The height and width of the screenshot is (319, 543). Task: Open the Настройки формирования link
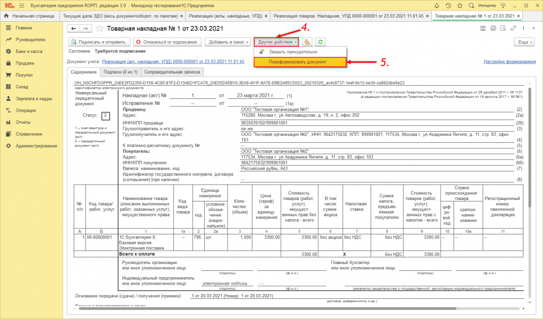[510, 61]
